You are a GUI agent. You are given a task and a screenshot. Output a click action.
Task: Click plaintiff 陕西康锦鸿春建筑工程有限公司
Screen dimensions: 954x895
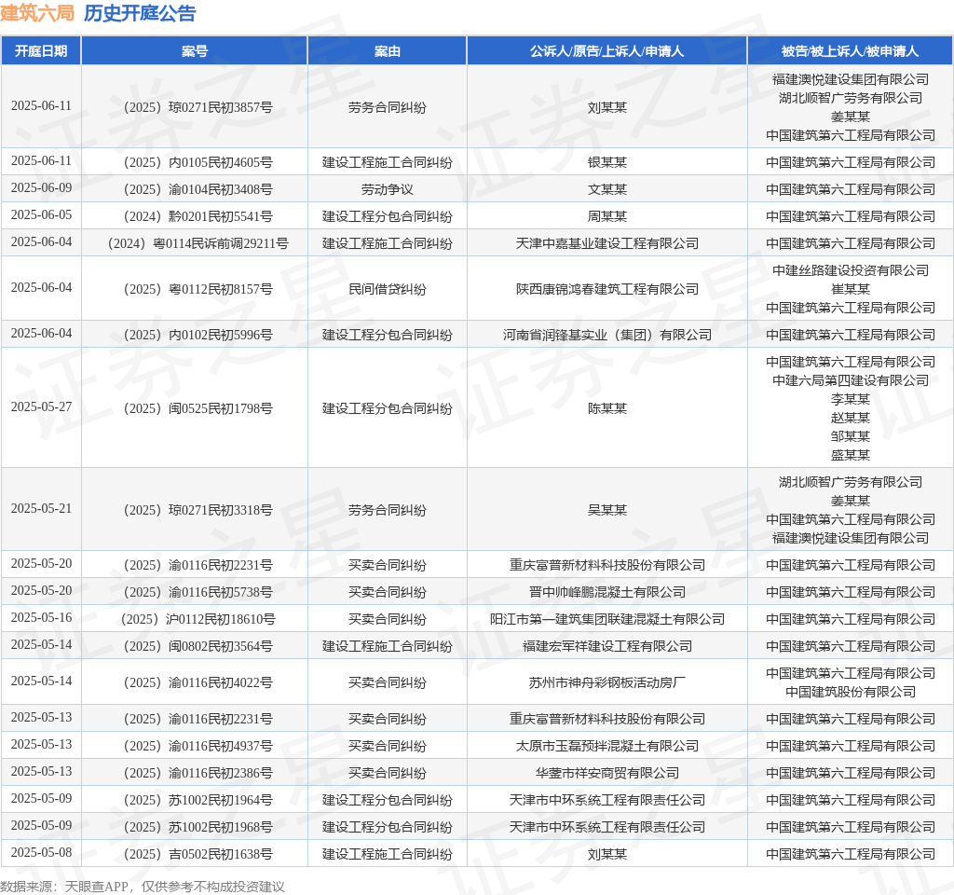(x=606, y=289)
